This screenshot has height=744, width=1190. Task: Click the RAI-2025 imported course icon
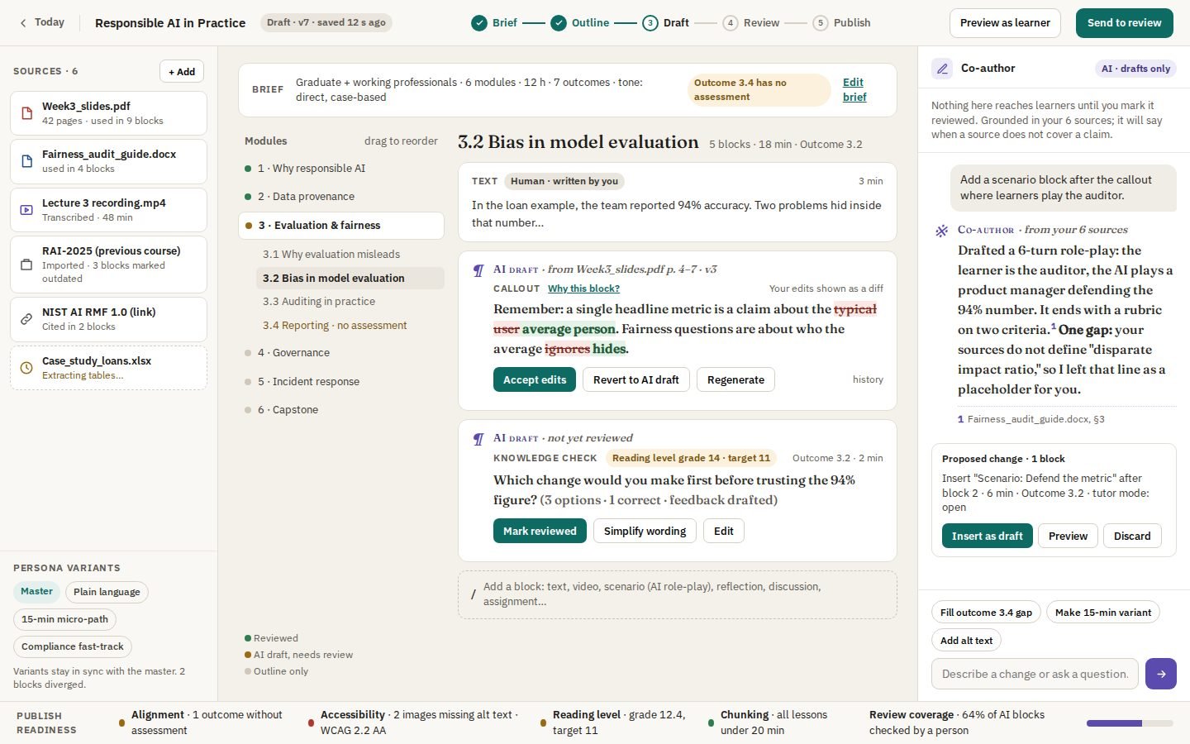point(26,265)
